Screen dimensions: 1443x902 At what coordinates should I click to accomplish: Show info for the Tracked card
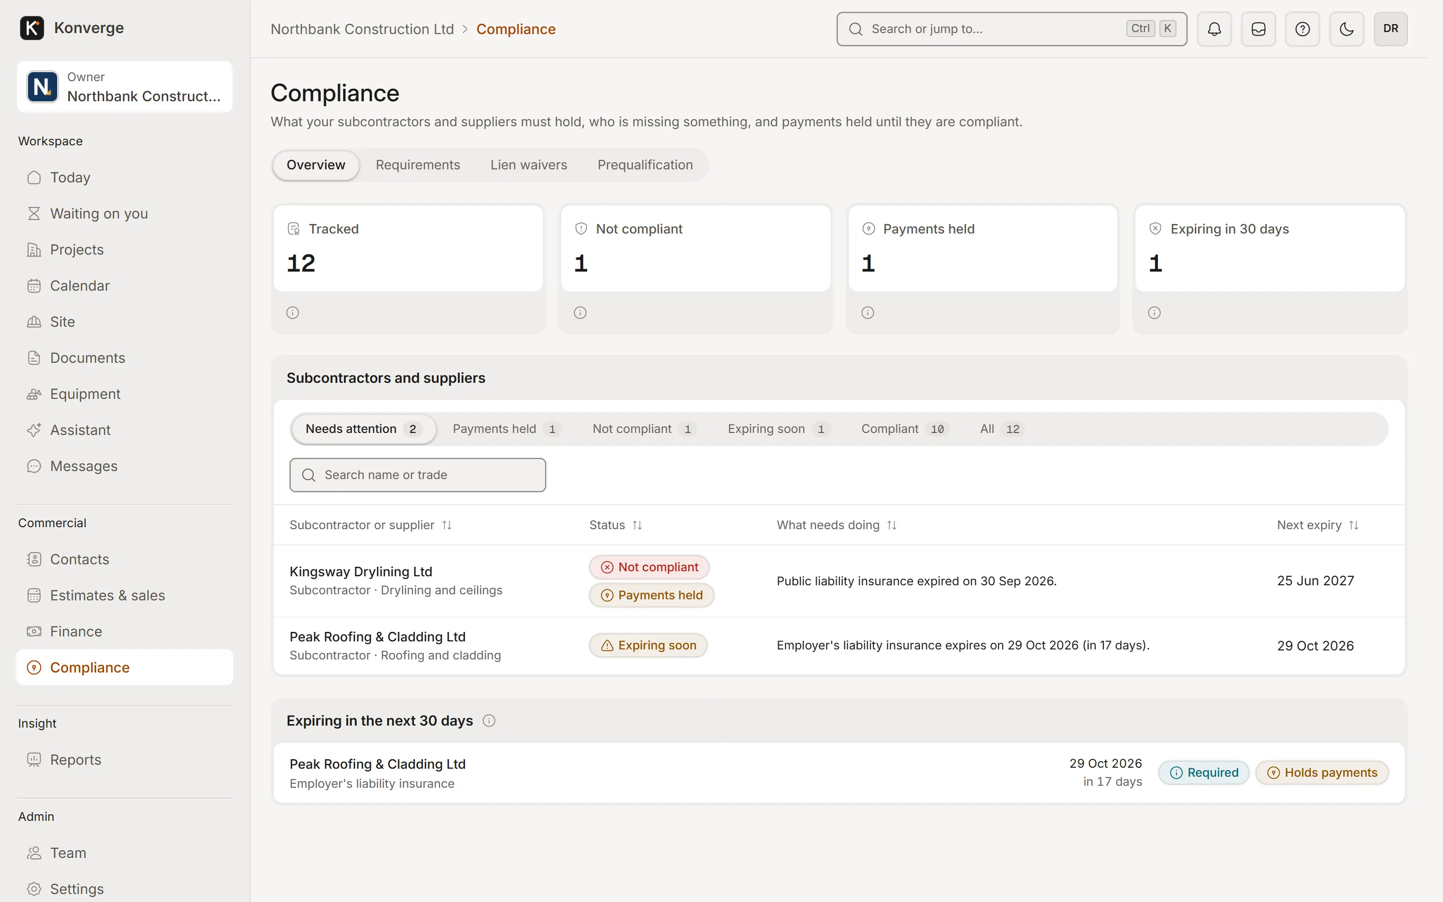(x=292, y=313)
